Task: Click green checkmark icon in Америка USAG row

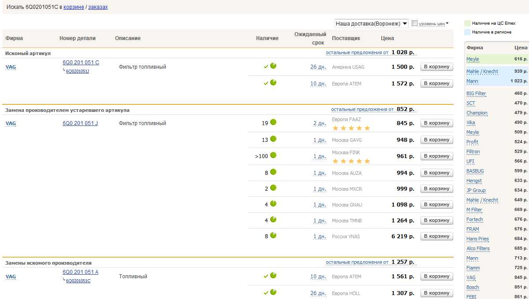Action: tap(266, 66)
